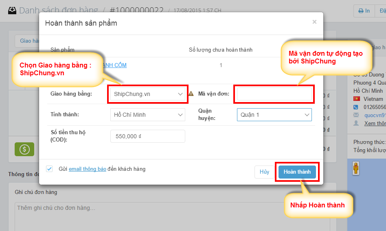Screen dimensions: 386x231
Task: Click the order note text area
Action: (x=172, y=216)
